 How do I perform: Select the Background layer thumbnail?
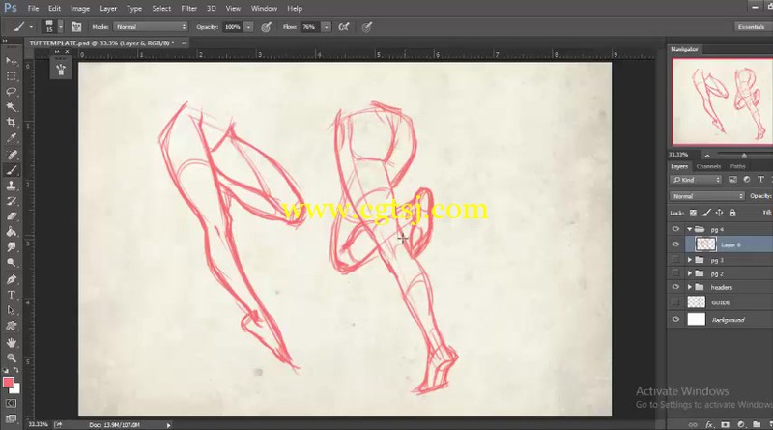tap(696, 319)
